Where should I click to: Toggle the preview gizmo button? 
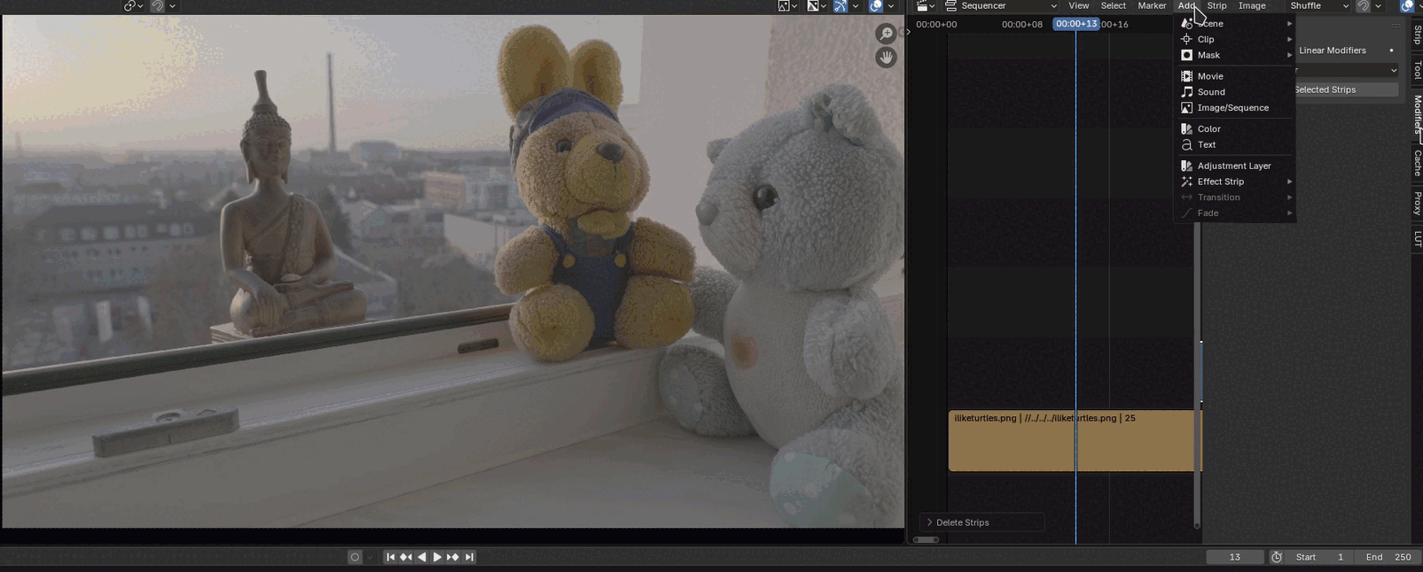click(x=840, y=6)
